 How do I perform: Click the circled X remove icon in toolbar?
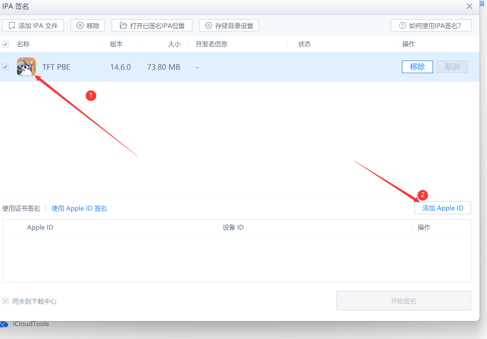pos(80,25)
